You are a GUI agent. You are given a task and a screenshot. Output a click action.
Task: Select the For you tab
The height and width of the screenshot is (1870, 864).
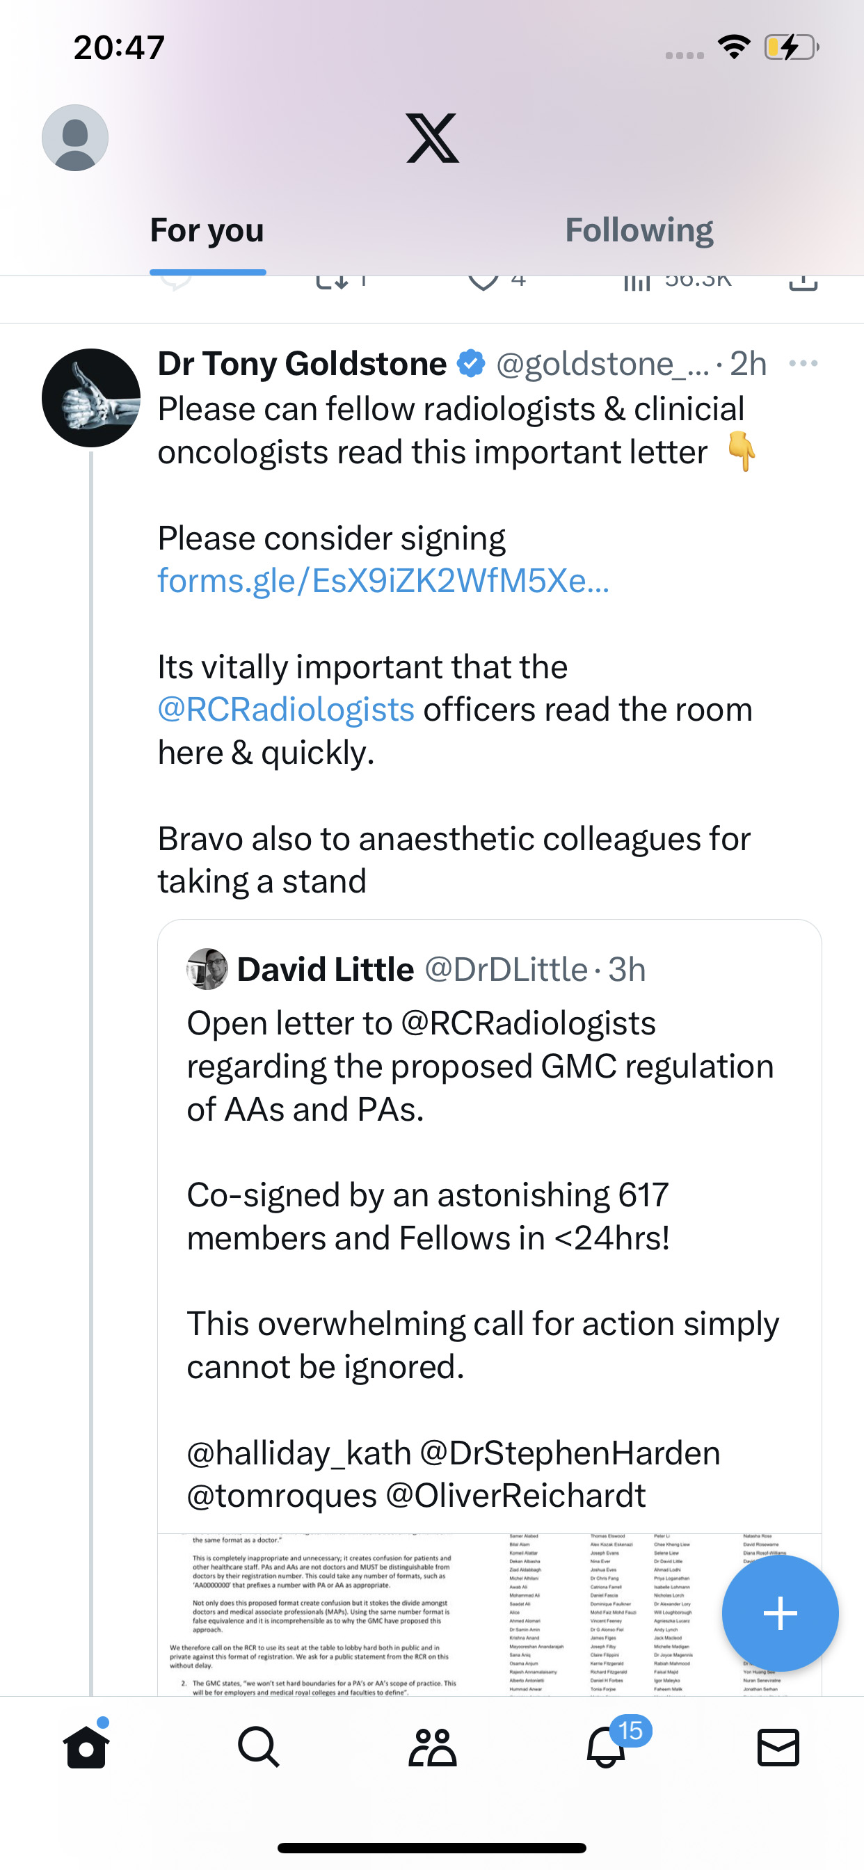[x=207, y=230]
